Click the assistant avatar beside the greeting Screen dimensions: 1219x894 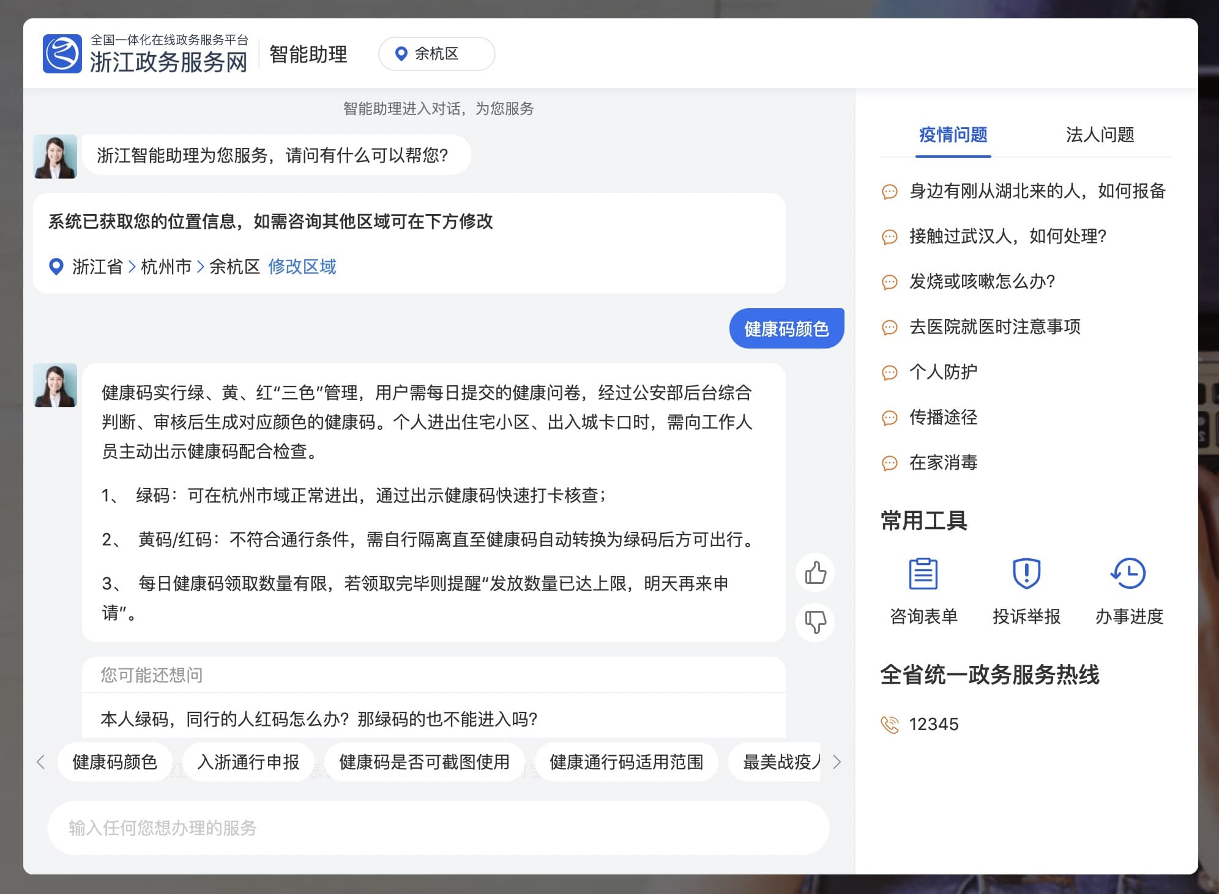click(x=55, y=157)
